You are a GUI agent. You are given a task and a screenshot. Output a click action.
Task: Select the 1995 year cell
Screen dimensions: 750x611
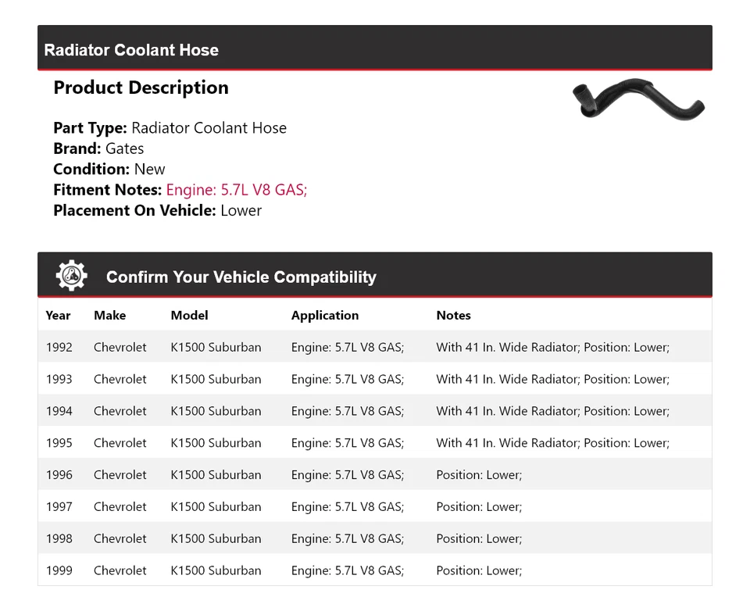pyautogui.click(x=59, y=443)
